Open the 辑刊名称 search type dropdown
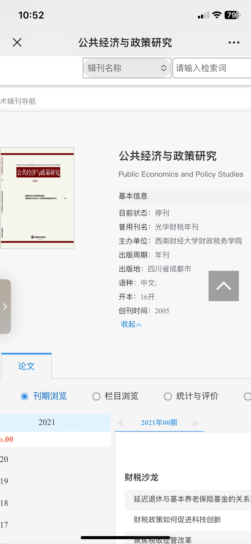The image size is (251, 544). 127,68
